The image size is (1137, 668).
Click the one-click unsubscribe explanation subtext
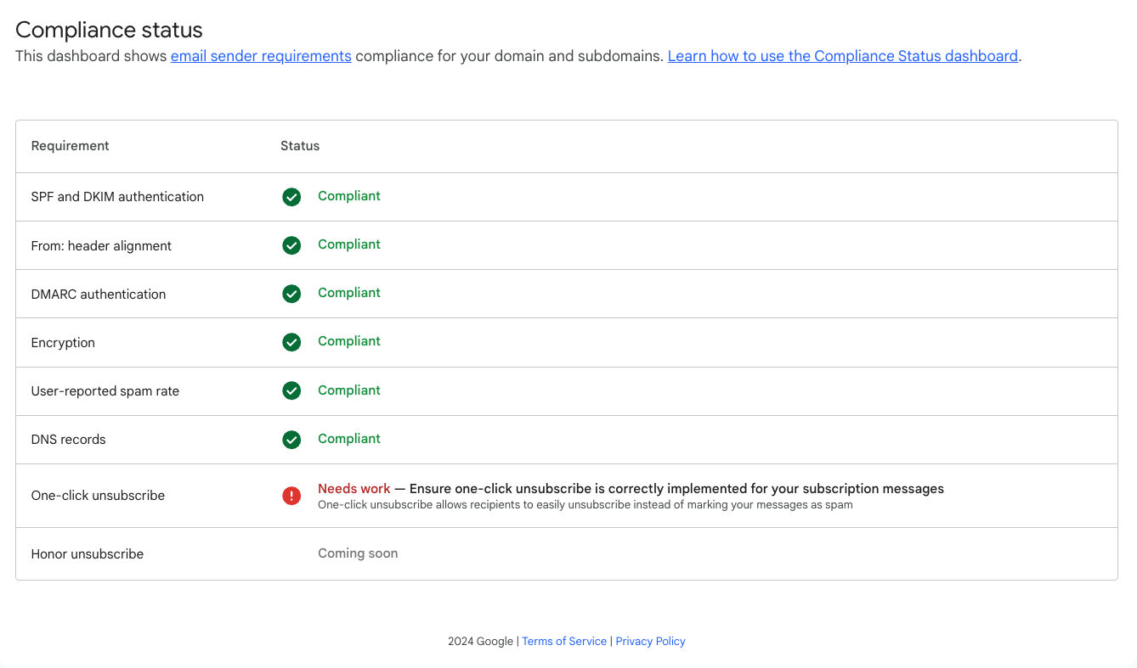click(585, 504)
